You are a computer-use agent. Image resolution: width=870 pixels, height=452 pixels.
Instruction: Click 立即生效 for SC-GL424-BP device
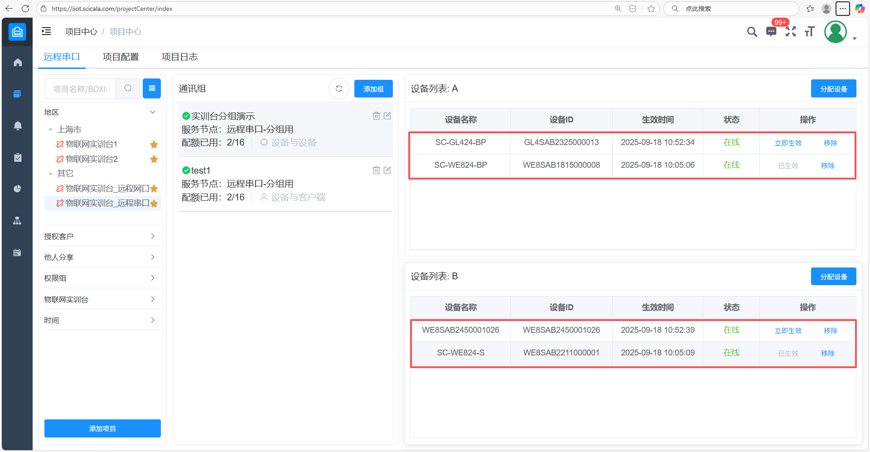click(788, 143)
